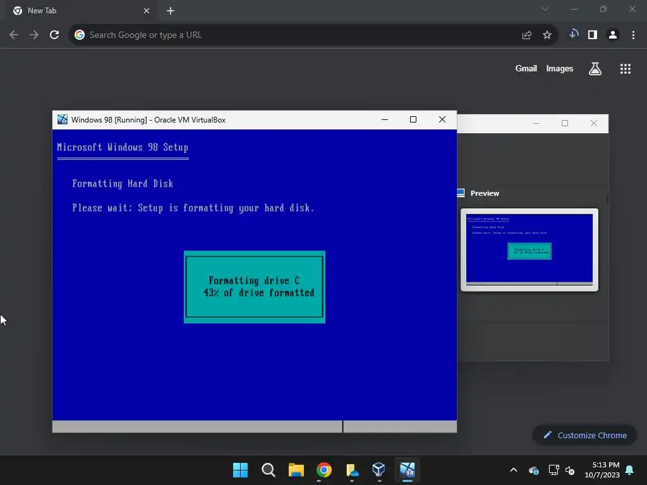
Task: Open the Google apps grid
Action: click(x=626, y=69)
